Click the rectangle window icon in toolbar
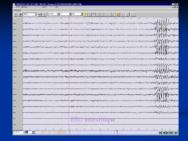This screenshot has height=141, width=188. point(110,15)
